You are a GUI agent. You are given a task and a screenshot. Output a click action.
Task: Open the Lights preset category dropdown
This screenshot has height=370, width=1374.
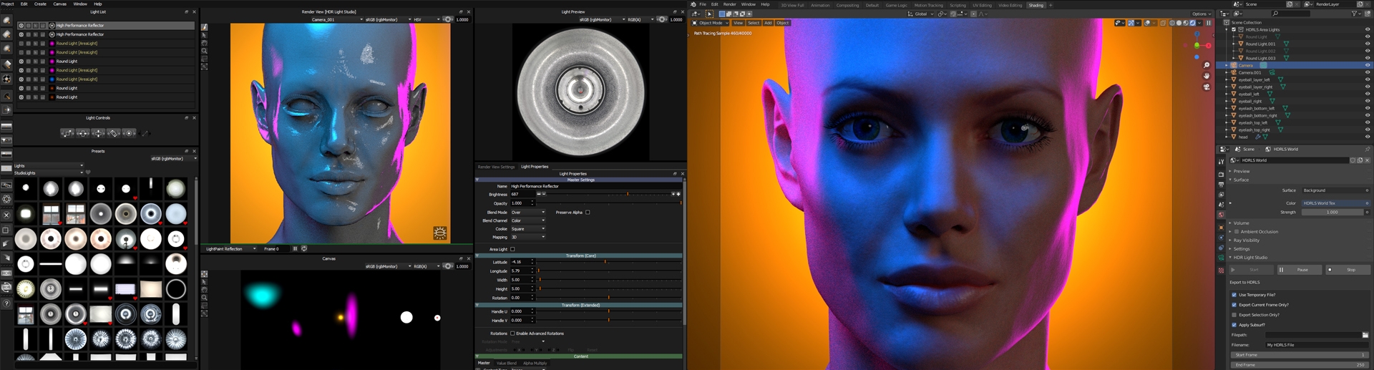click(x=48, y=165)
